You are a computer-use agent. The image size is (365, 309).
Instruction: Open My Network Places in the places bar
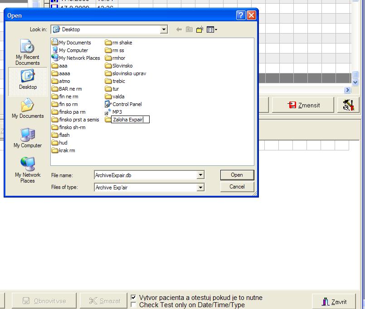[28, 170]
